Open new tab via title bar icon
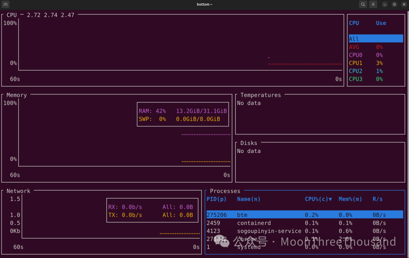Image resolution: width=409 pixels, height=258 pixels. click(5, 5)
